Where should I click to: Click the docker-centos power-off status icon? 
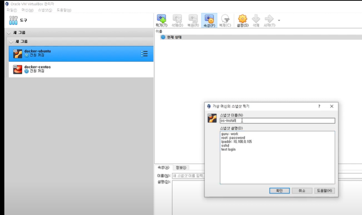(x=26, y=71)
